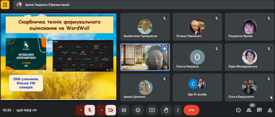Click name label Ольга Бедусенко

tap(241, 97)
